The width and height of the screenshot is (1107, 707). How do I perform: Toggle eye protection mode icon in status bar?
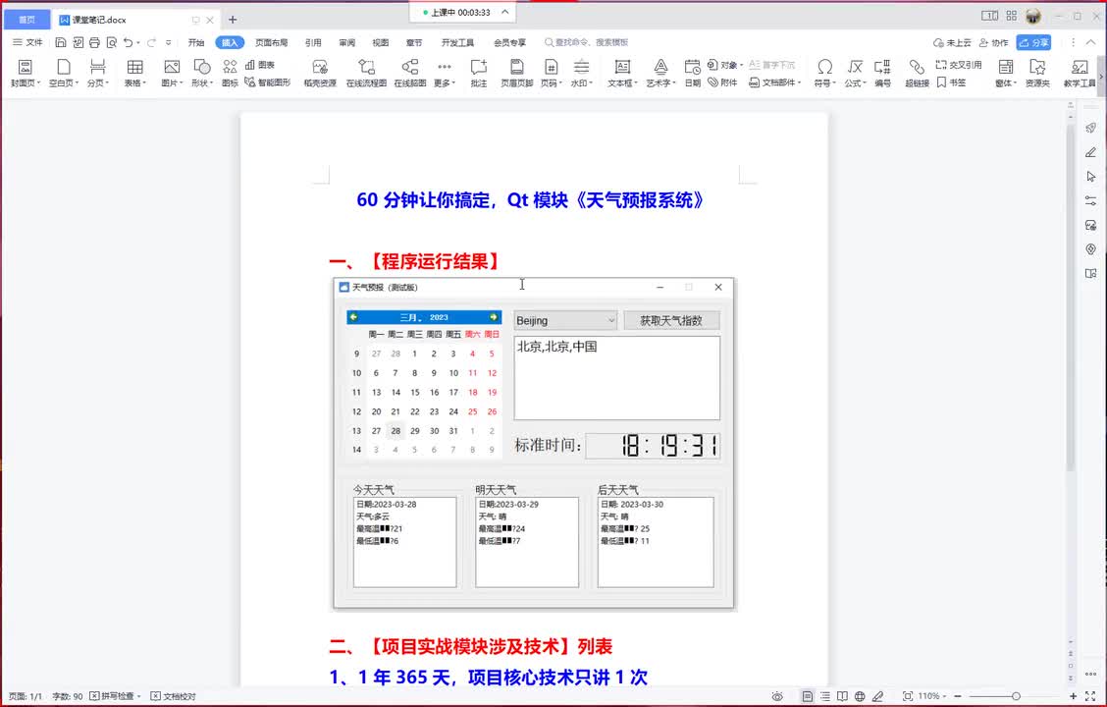click(x=777, y=696)
